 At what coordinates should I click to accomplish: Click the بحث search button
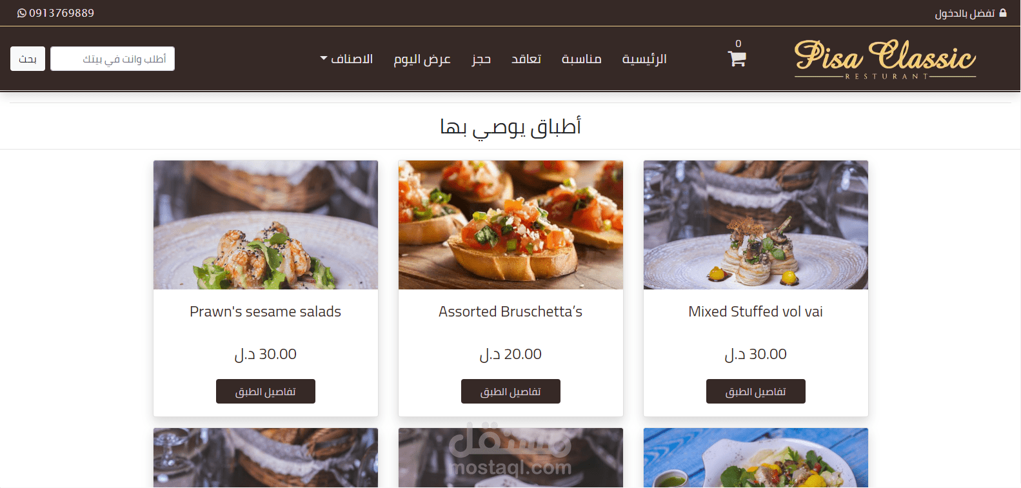pyautogui.click(x=28, y=59)
